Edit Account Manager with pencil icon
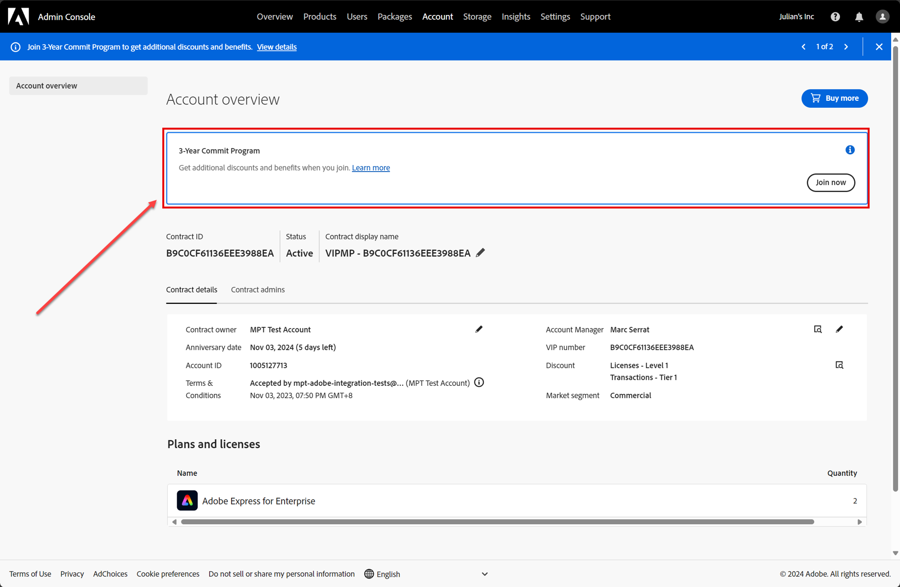Viewport: 900px width, 587px height. [x=839, y=329]
